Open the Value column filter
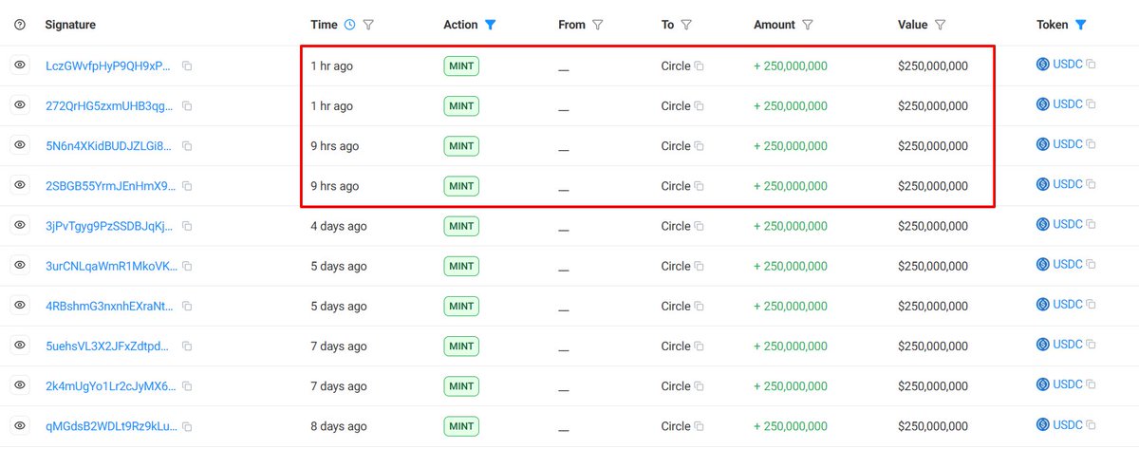The image size is (1139, 449). pyautogui.click(x=940, y=25)
